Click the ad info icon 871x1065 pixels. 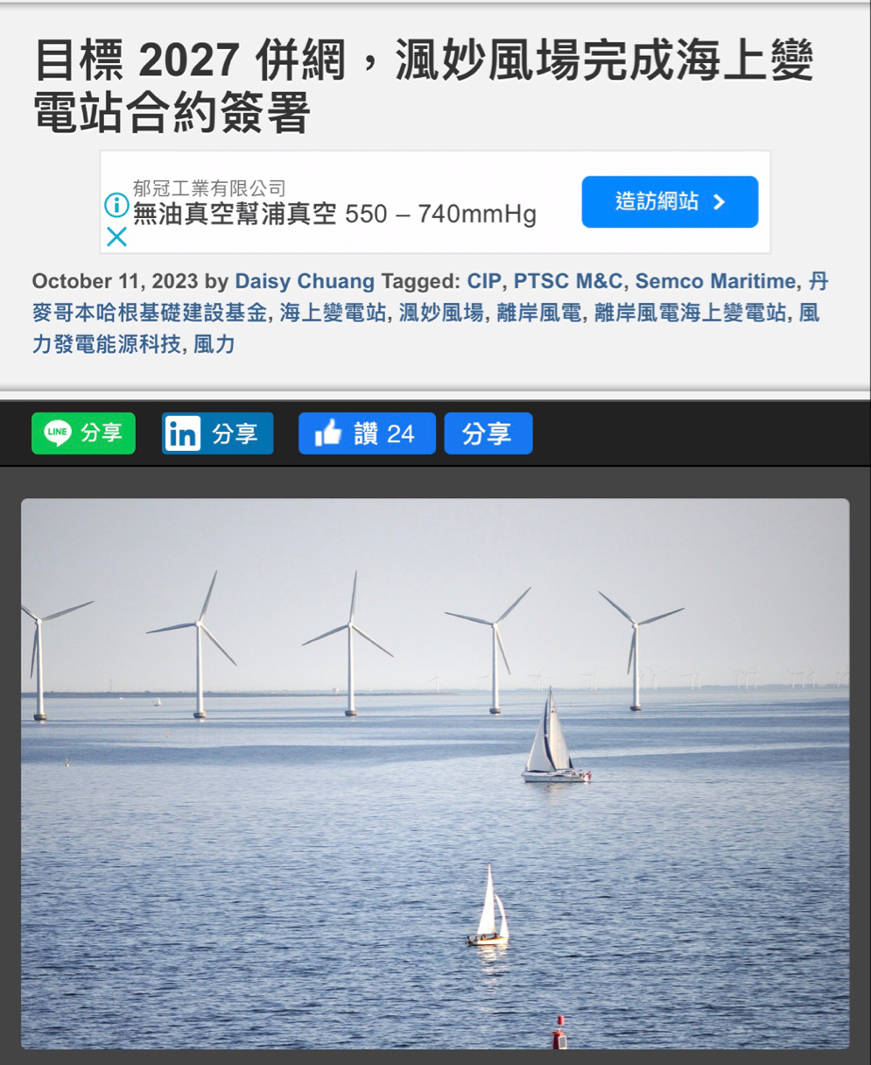[116, 205]
